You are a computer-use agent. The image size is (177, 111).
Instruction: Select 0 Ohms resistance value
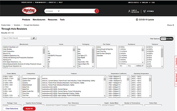[122, 47]
